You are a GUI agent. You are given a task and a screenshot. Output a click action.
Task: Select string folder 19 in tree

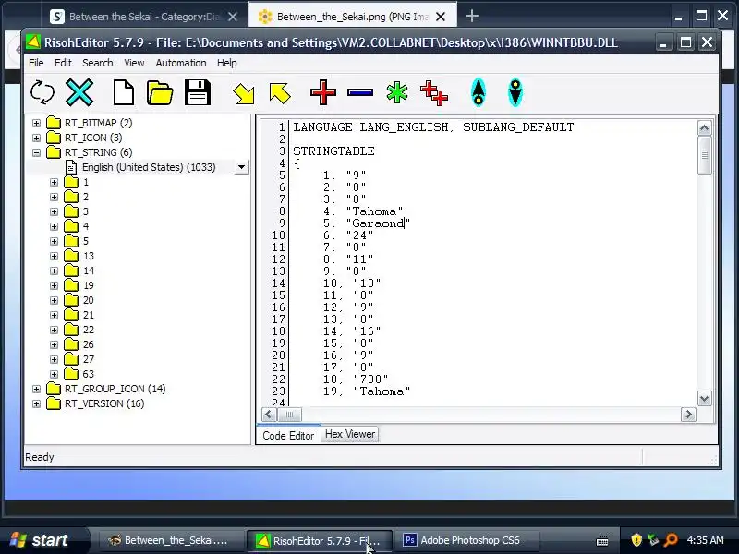(89, 285)
